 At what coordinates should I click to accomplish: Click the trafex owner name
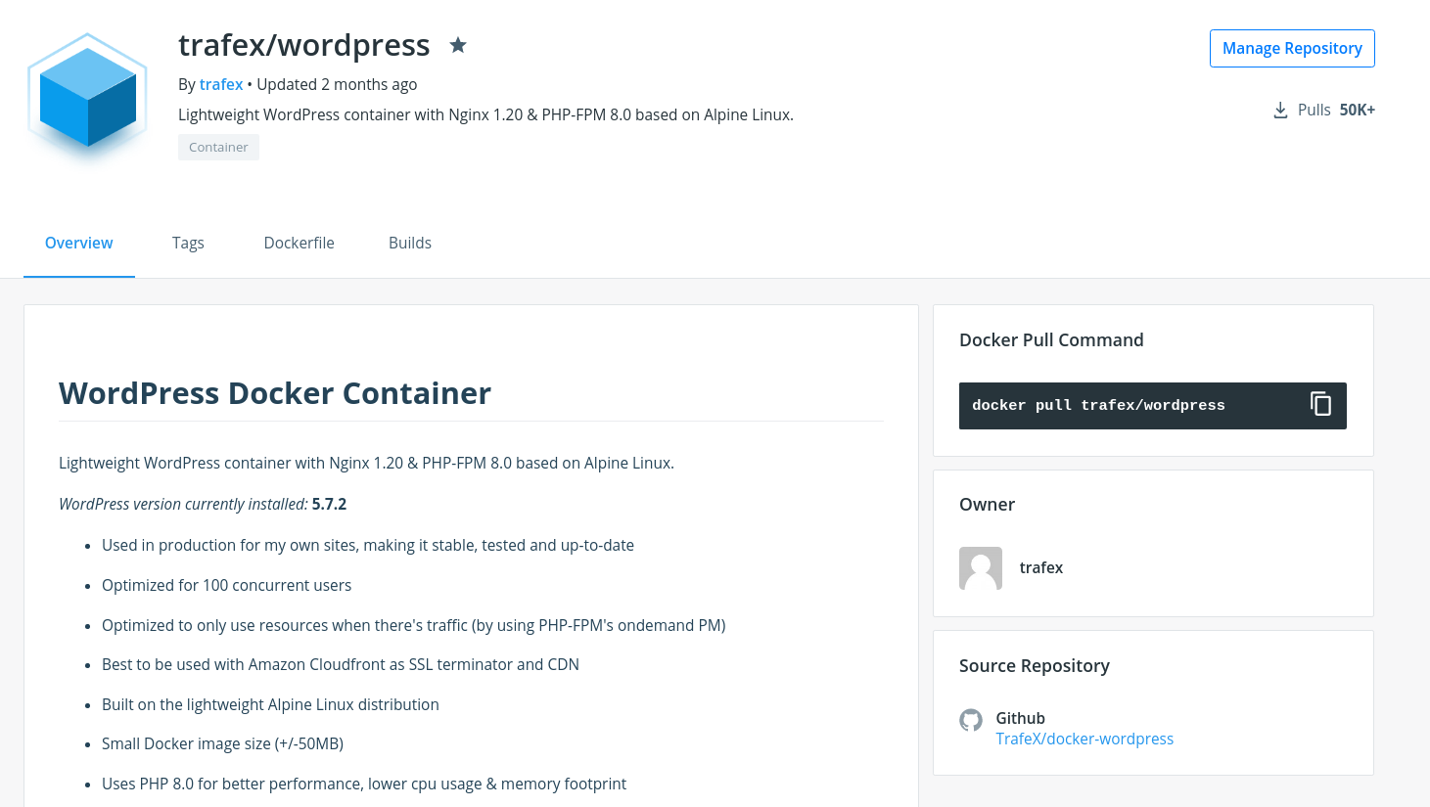coord(1041,567)
